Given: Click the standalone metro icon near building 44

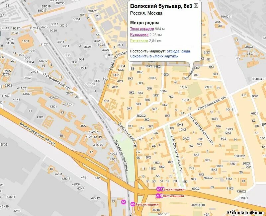Looking at the screenshot, I should coord(124,202).
